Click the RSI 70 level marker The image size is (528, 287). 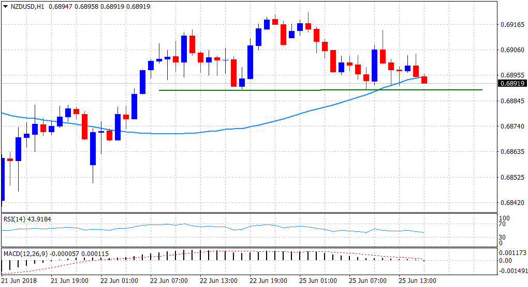[x=501, y=225]
